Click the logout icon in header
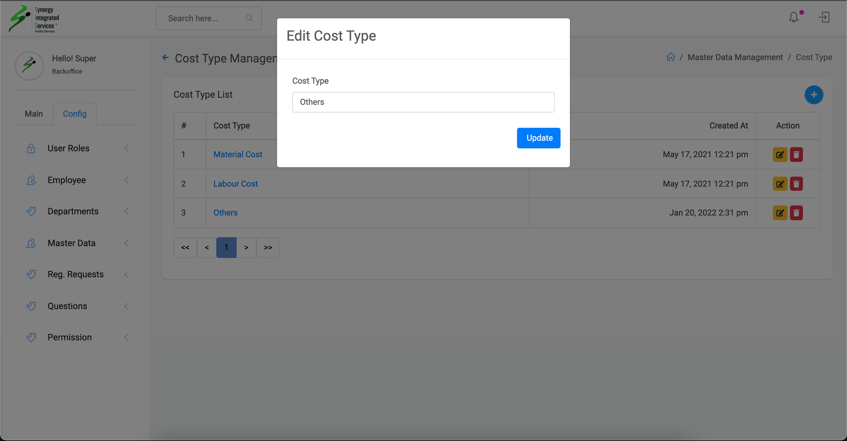Screen dimensions: 847x441 (824, 17)
